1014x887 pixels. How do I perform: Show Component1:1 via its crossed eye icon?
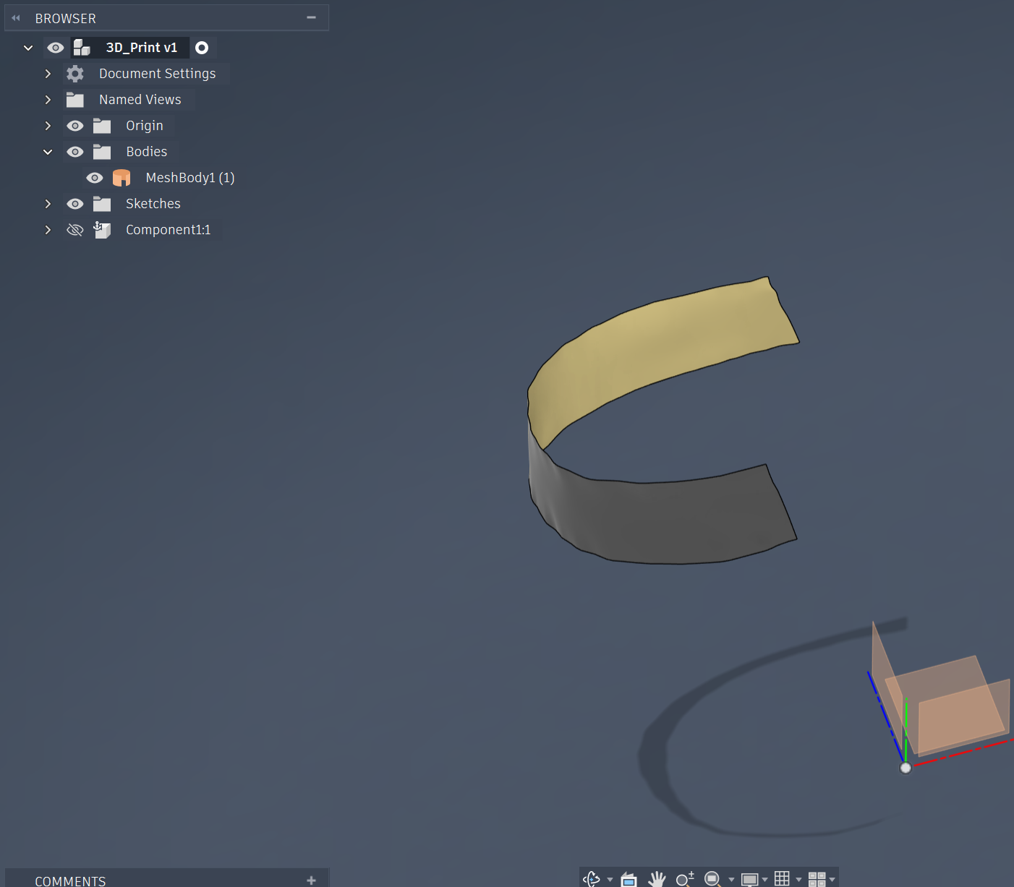[75, 230]
